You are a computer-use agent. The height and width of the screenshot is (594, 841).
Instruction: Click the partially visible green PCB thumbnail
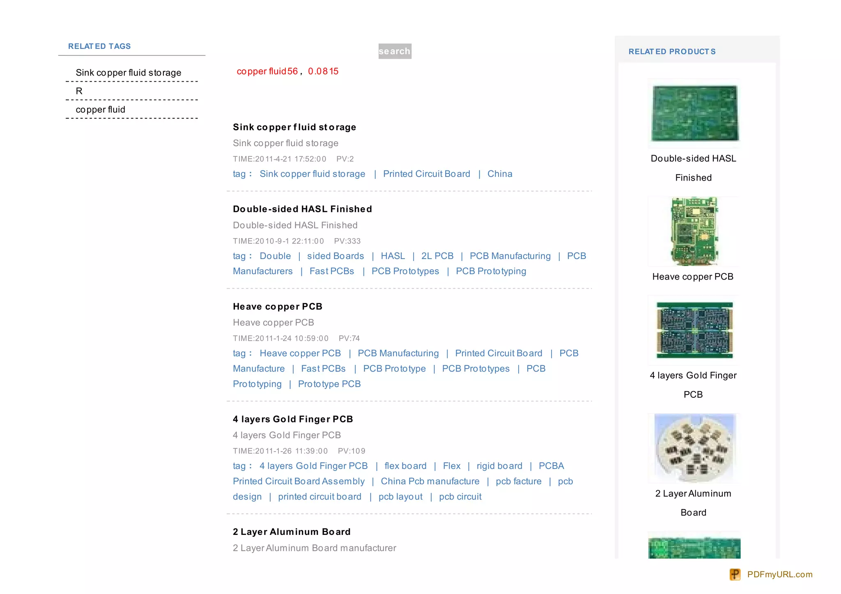pos(694,547)
